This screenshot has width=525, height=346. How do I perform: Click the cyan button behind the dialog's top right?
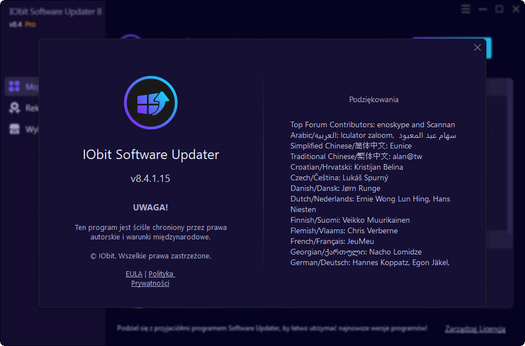pos(489,48)
